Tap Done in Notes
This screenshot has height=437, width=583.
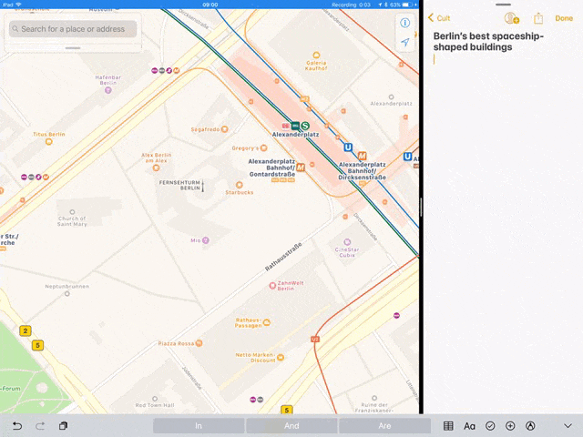pos(564,18)
